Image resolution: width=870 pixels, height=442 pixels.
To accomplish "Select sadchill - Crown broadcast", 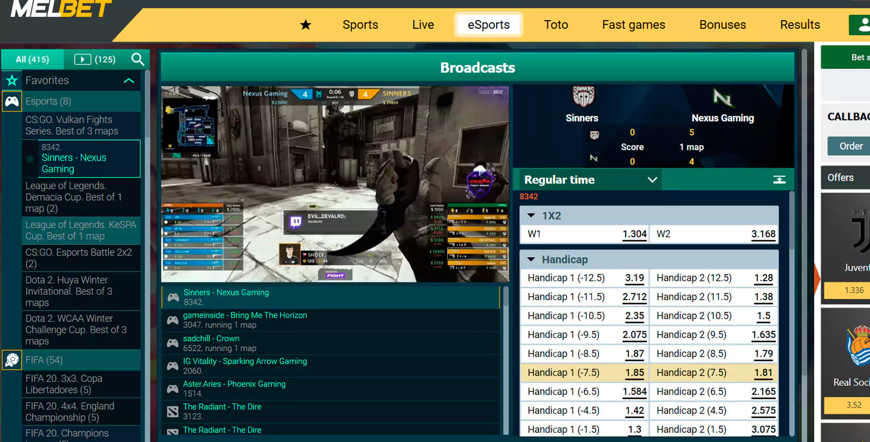I will 330,343.
